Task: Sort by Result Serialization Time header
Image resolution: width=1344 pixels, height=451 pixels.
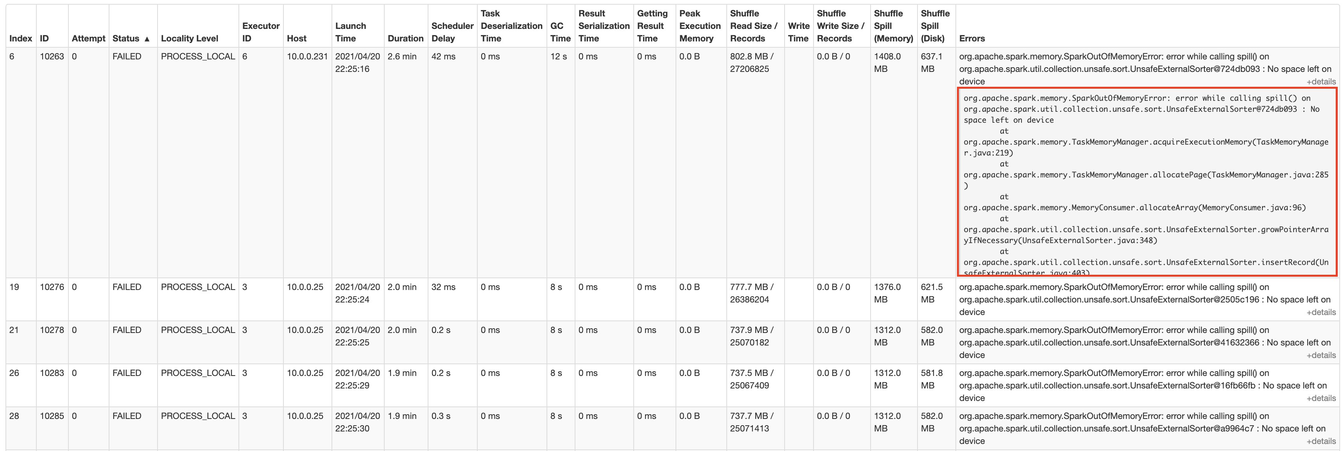Action: pos(604,25)
